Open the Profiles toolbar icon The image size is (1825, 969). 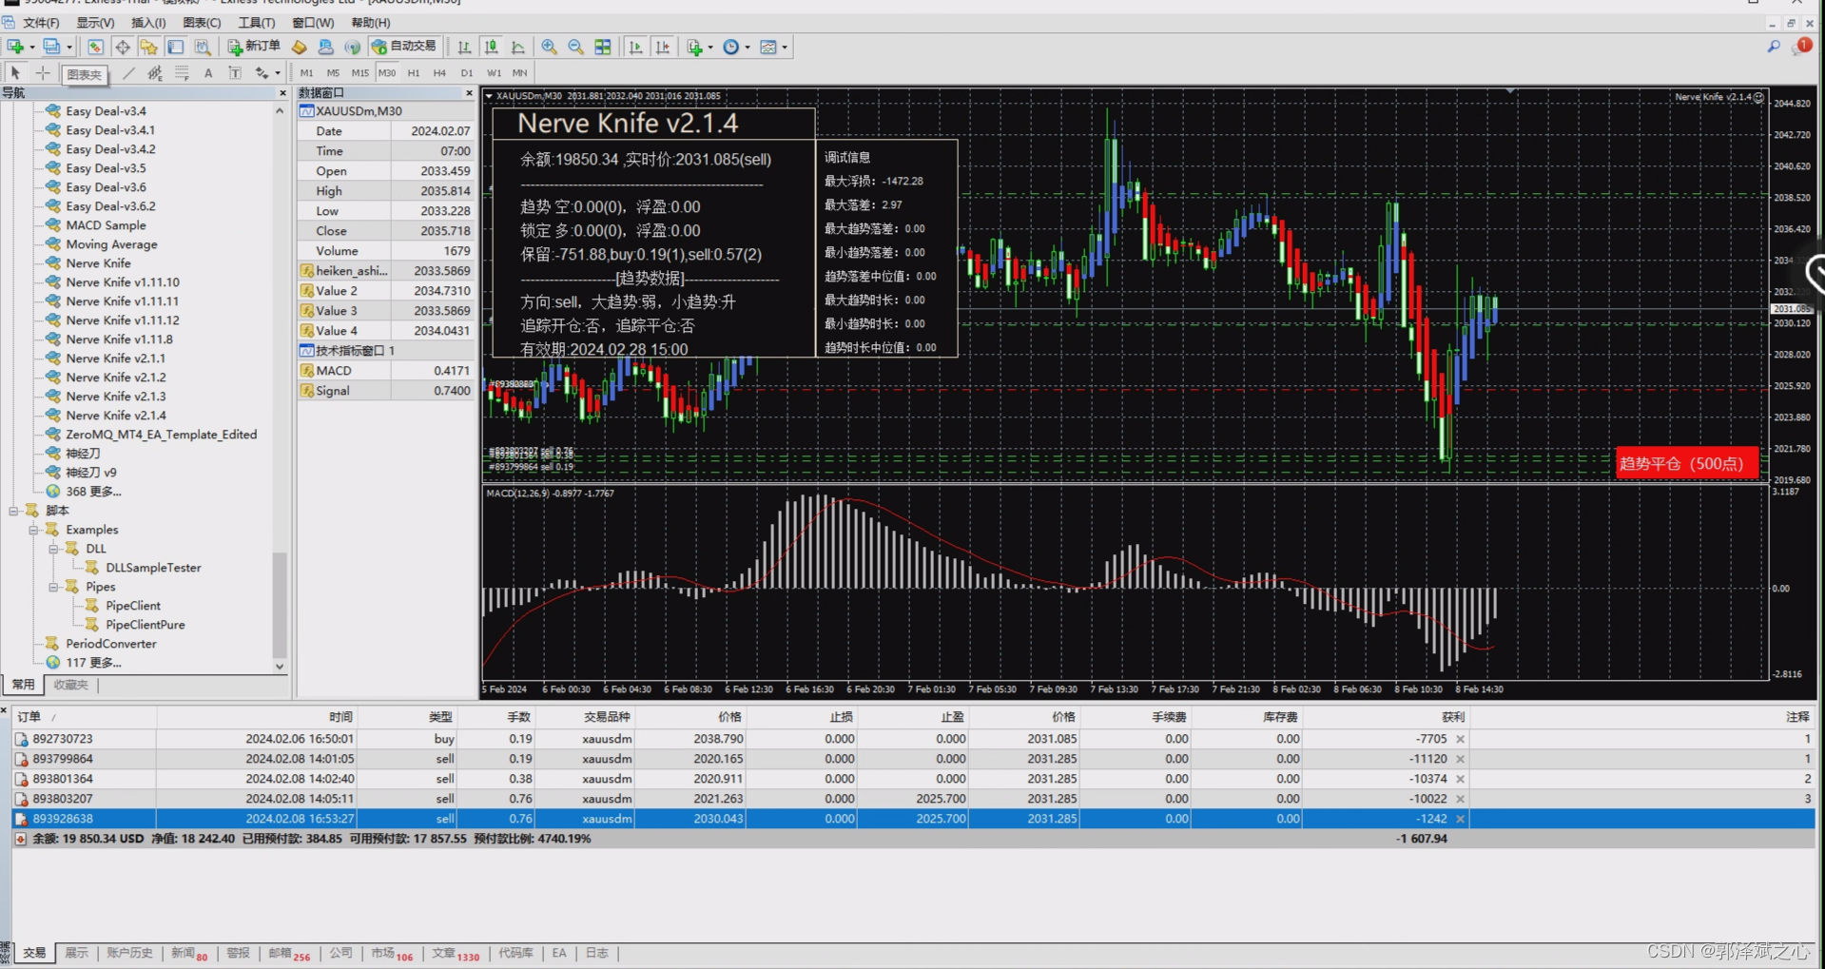(51, 47)
